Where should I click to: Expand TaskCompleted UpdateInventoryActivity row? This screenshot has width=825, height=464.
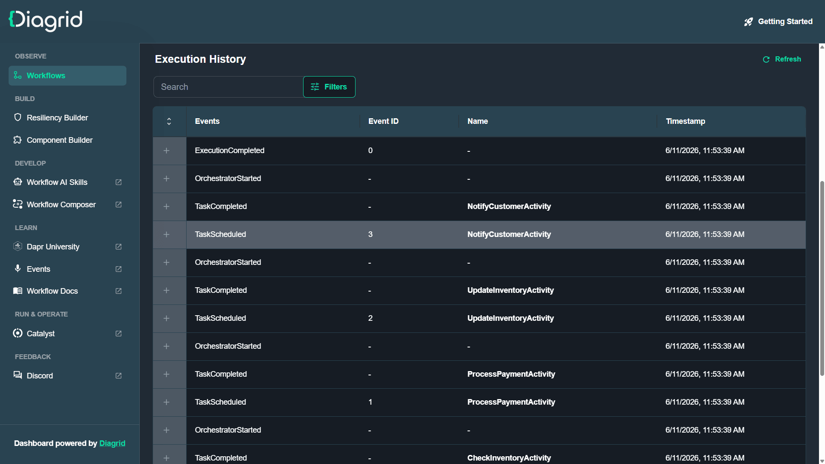tap(166, 290)
